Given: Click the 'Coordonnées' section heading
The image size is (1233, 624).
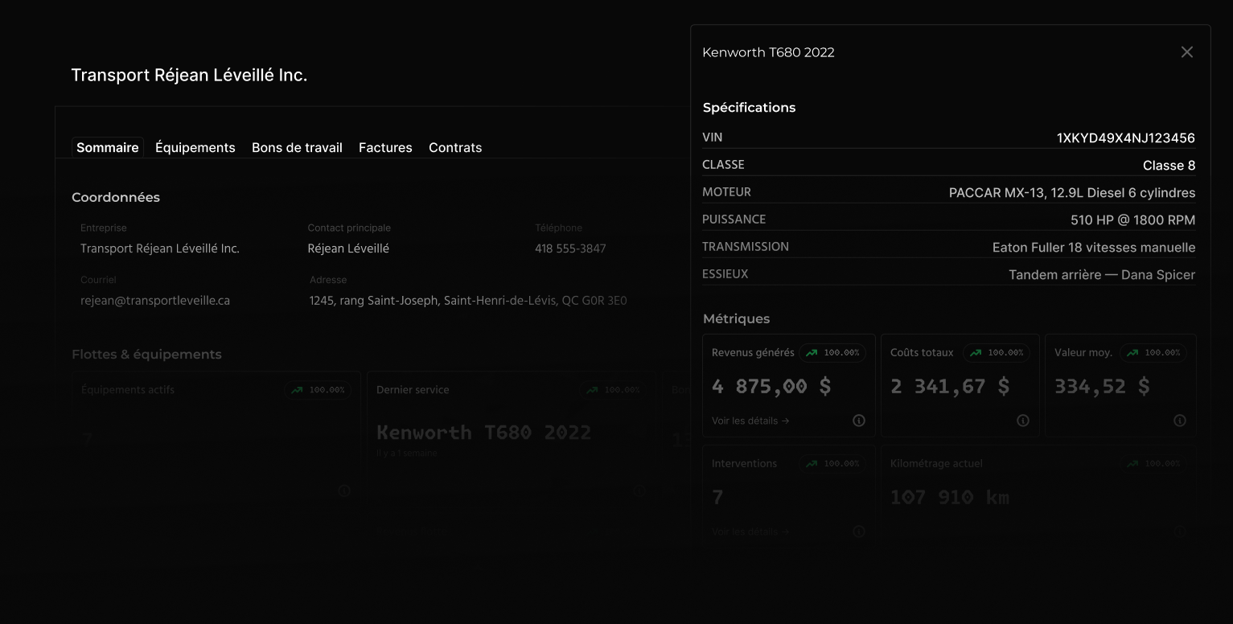Looking at the screenshot, I should click(116, 197).
